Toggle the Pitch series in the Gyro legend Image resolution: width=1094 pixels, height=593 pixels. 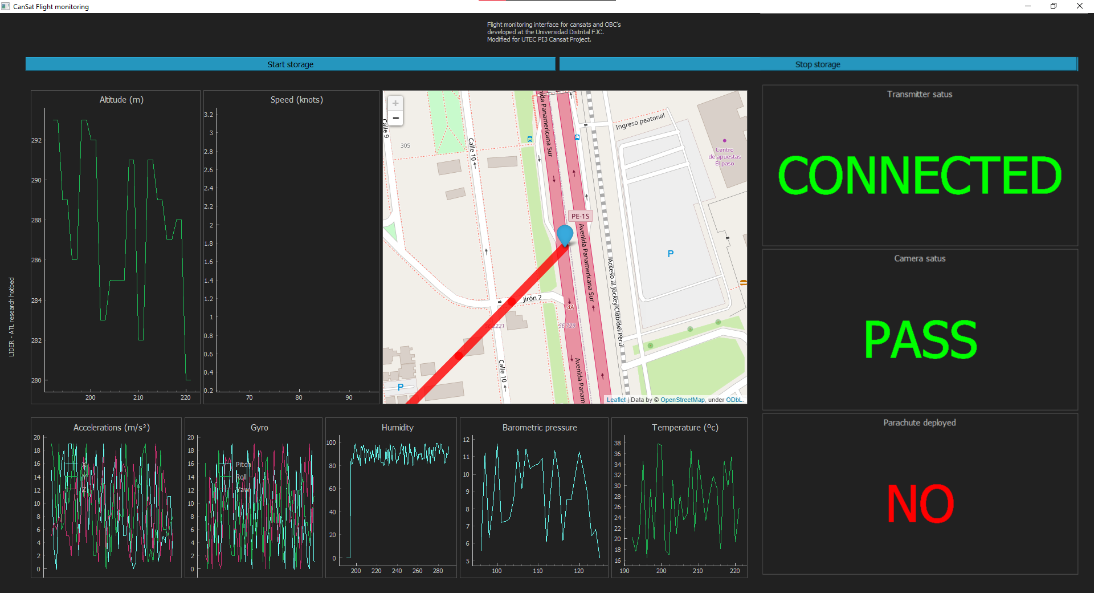243,464
